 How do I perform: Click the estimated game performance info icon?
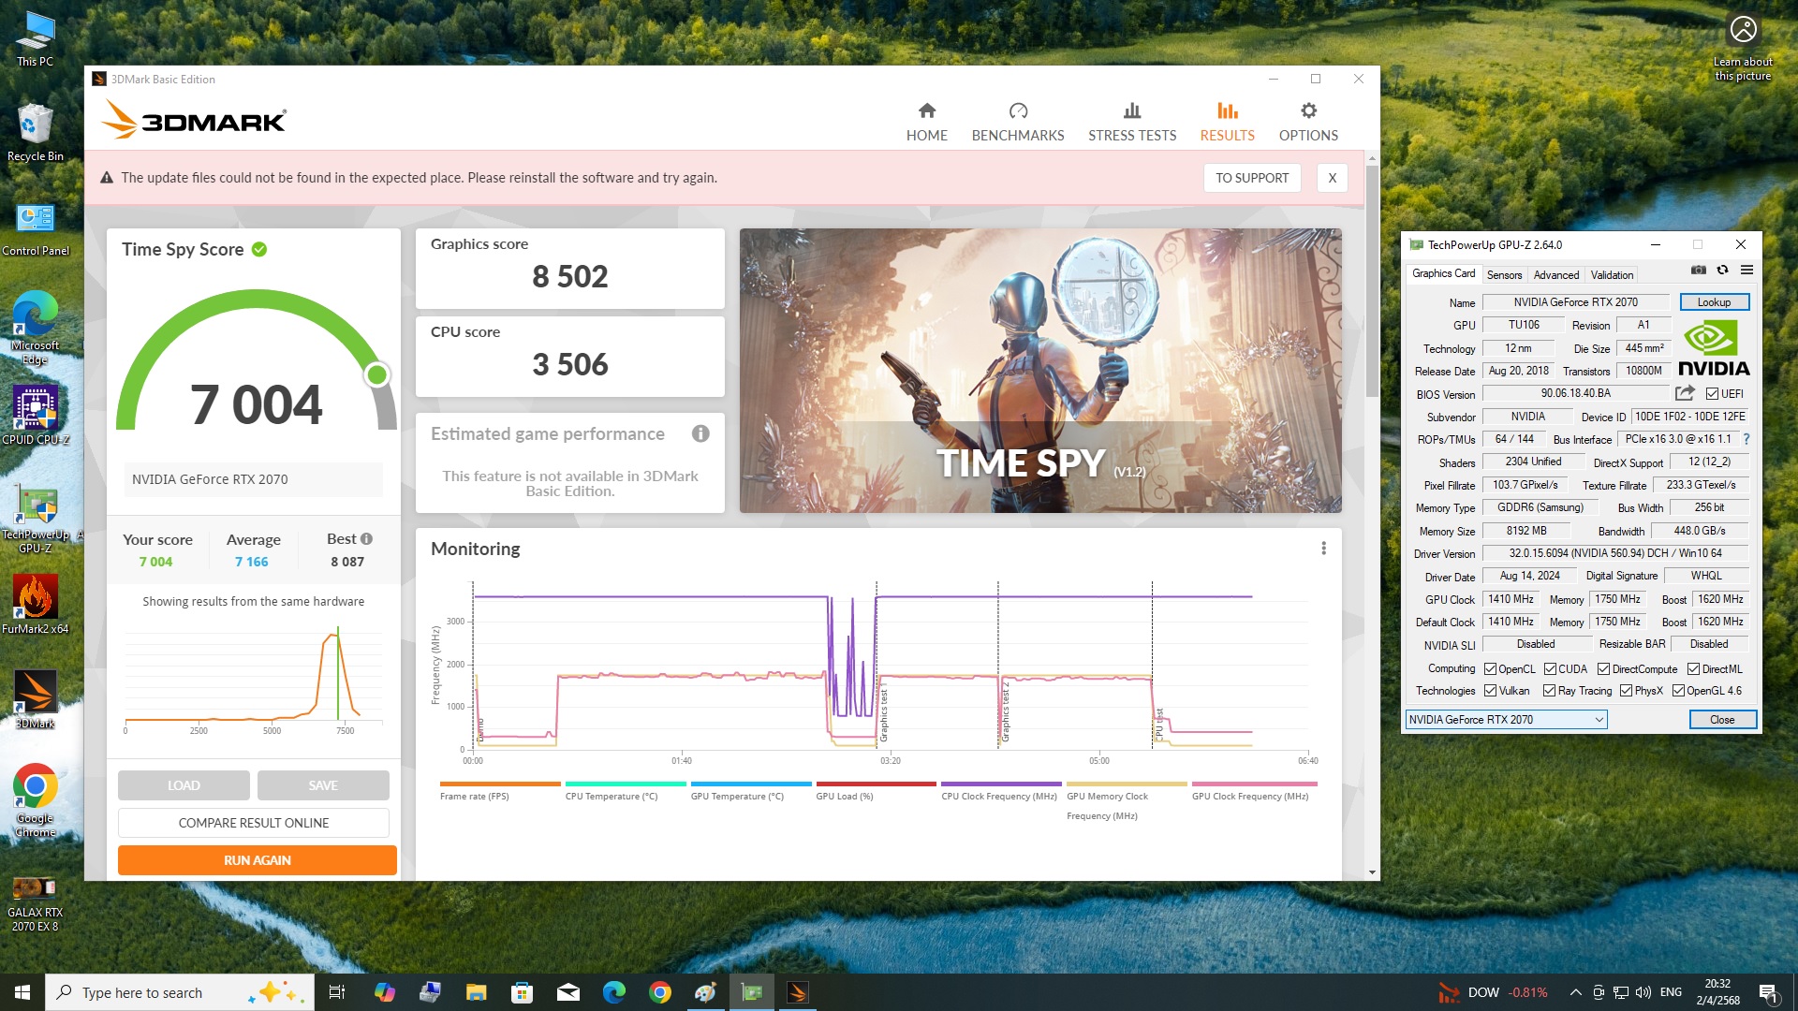pos(700,433)
